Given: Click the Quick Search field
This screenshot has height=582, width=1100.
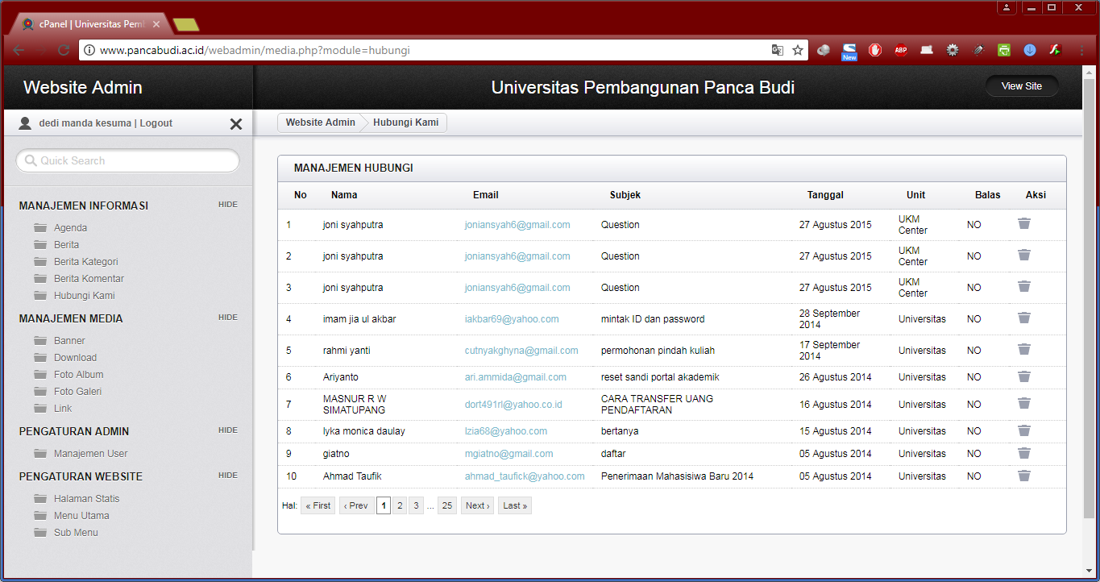Looking at the screenshot, I should (129, 161).
